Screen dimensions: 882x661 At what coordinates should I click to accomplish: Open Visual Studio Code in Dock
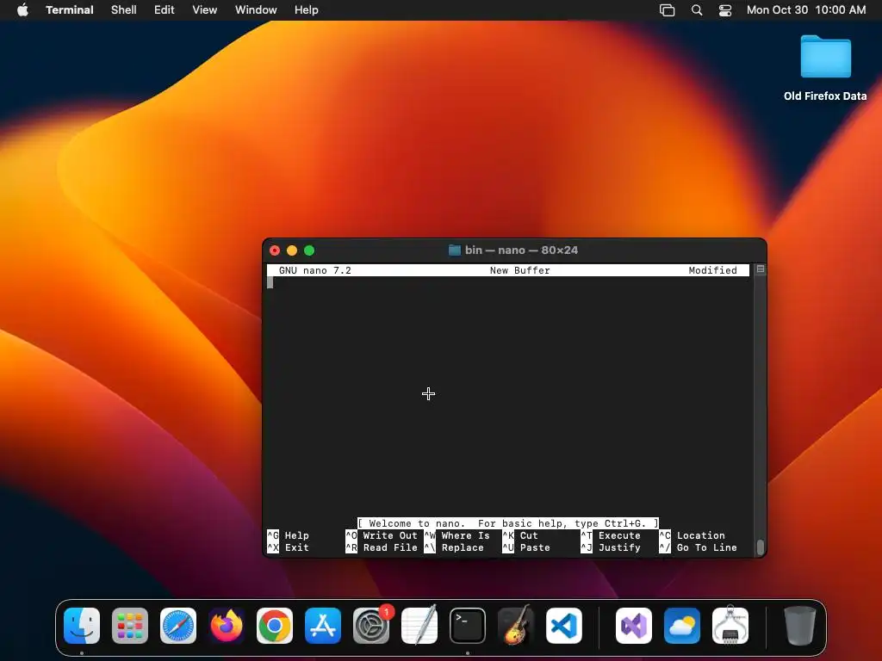(x=564, y=626)
